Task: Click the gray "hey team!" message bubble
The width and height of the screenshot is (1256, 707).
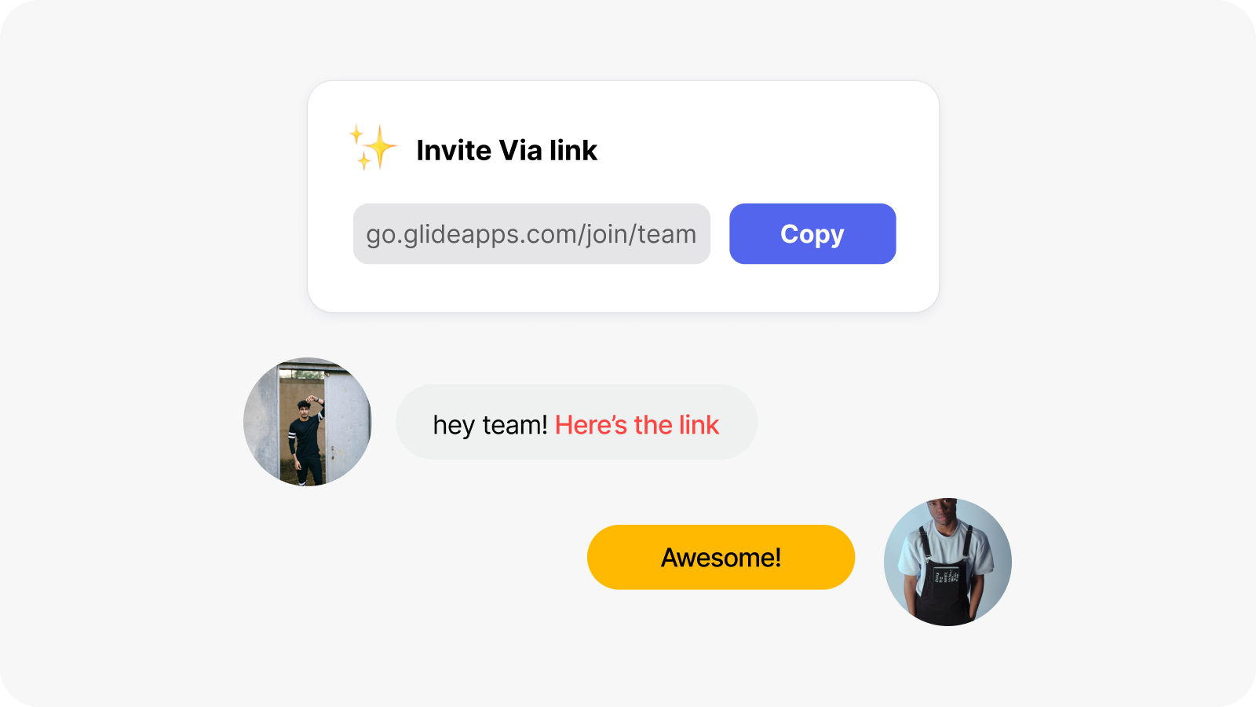Action: pos(576,422)
